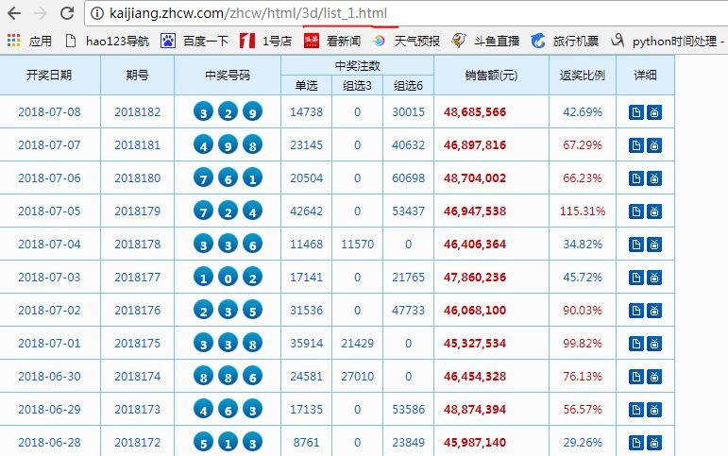
Task: View site information icon in address bar
Action: (98, 13)
